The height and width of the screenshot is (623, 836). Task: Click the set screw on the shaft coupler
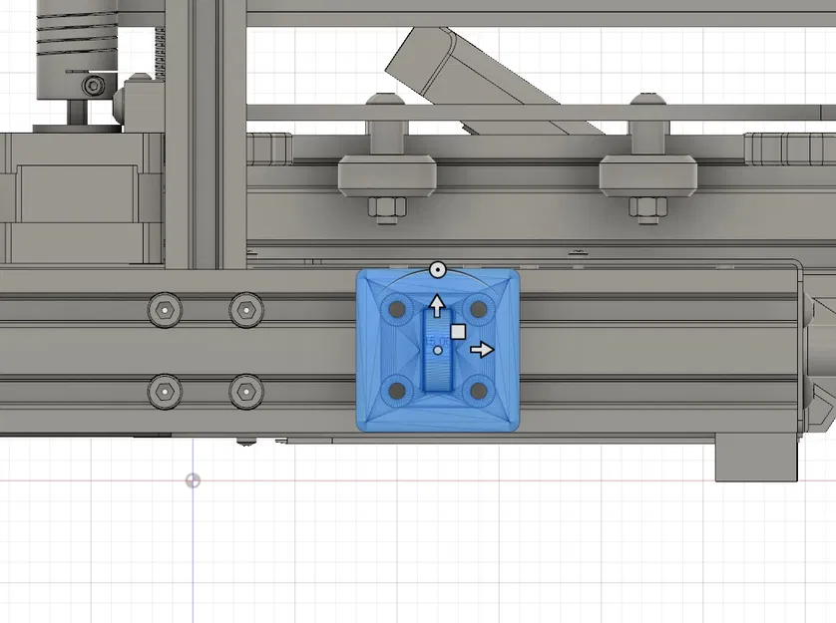coord(94,86)
